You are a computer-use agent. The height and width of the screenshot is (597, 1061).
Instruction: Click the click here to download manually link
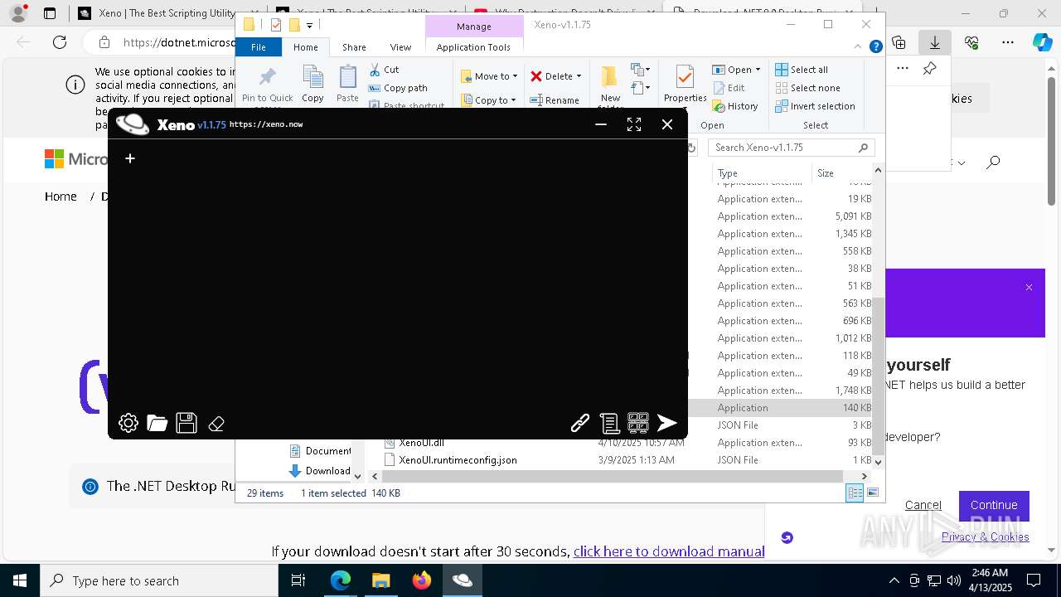(x=669, y=551)
